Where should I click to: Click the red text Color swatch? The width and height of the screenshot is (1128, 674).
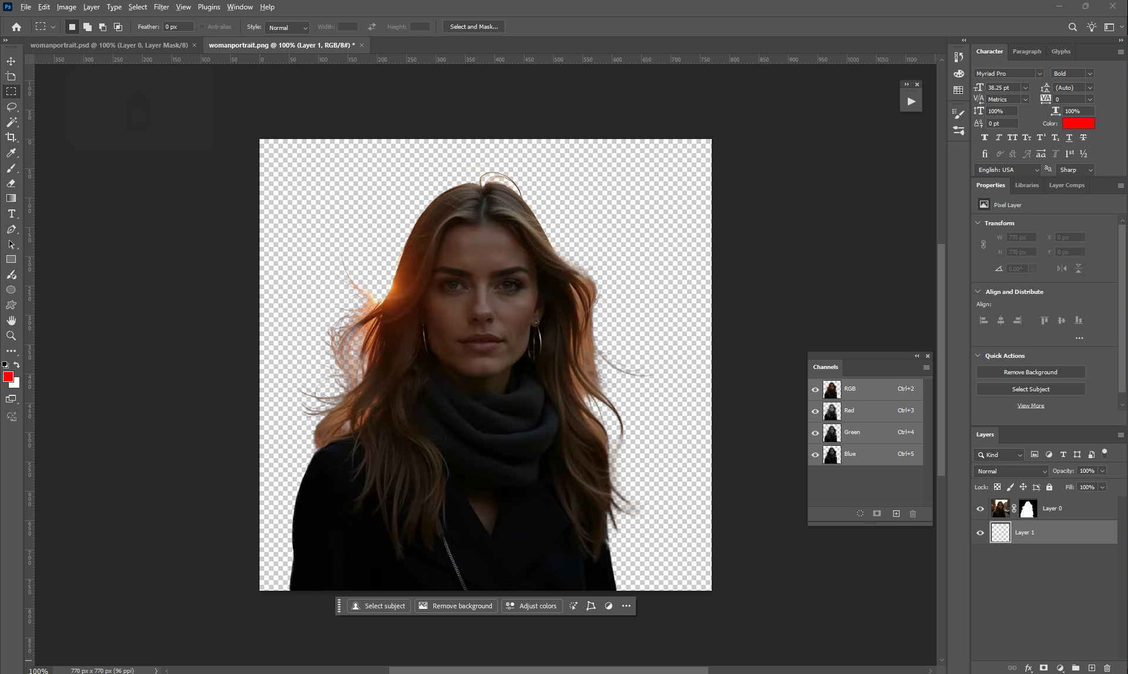(x=1078, y=123)
